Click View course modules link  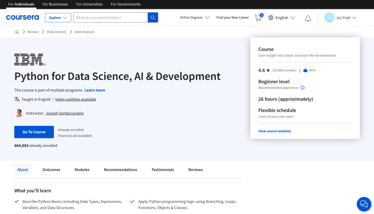click(x=275, y=131)
